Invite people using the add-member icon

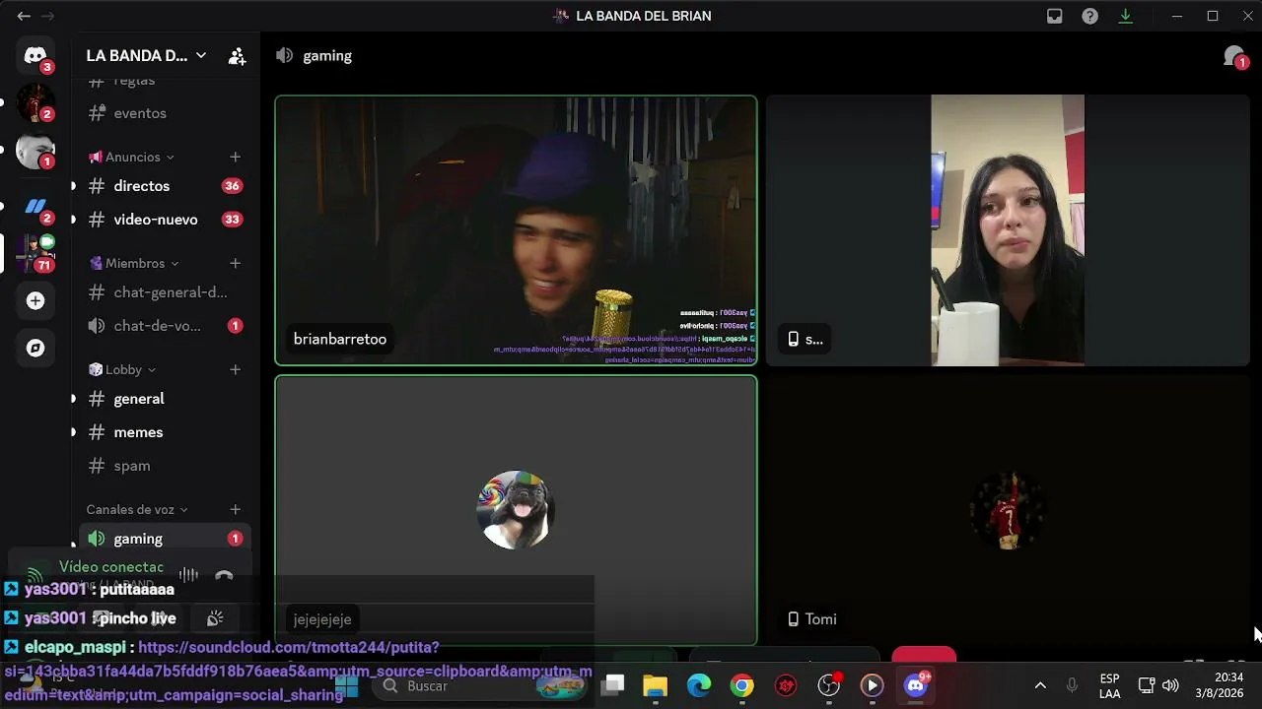[x=237, y=56]
